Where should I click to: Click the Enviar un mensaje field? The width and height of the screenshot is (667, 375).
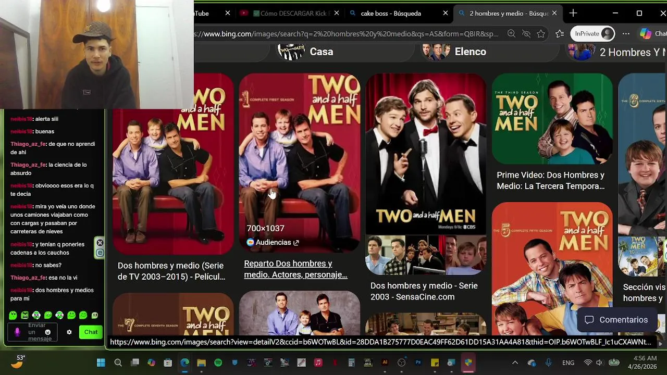(32, 332)
